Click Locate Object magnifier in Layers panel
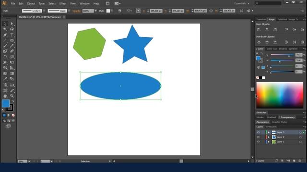 [x=276, y=161]
